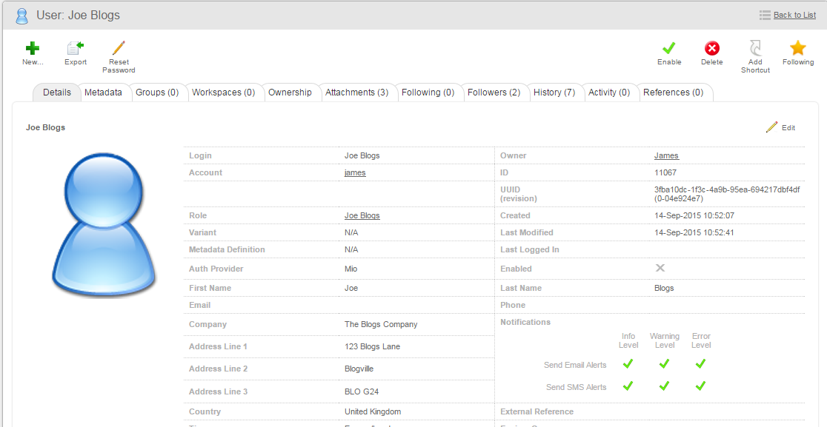Click the Export icon in toolbar
Viewport: 827px width, 427px height.
point(76,49)
